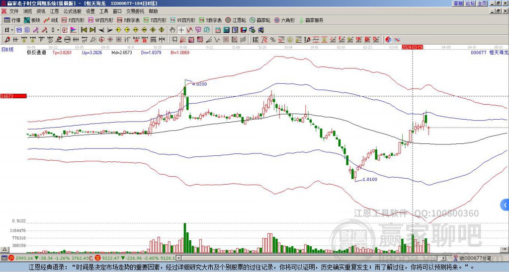The image size is (509, 272).
Task: Click the blue infinity loop icon
Action: (397, 40)
